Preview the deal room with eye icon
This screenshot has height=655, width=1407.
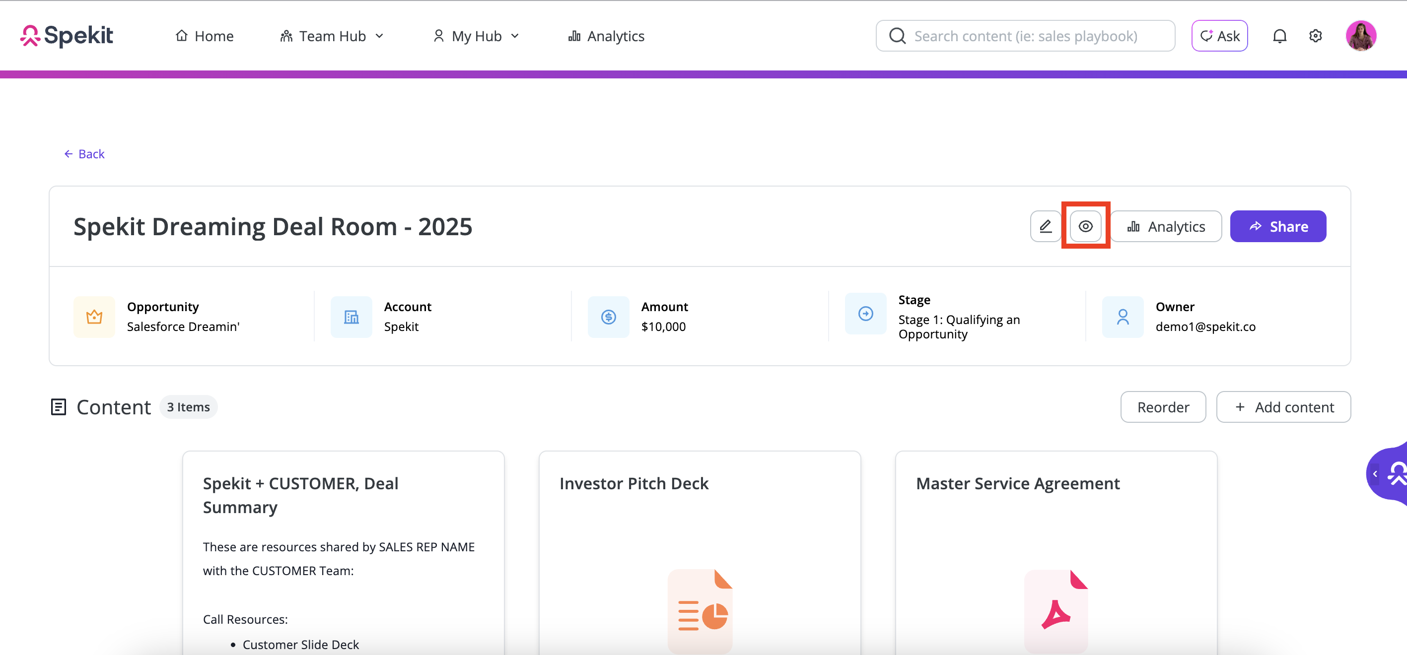pyautogui.click(x=1085, y=226)
